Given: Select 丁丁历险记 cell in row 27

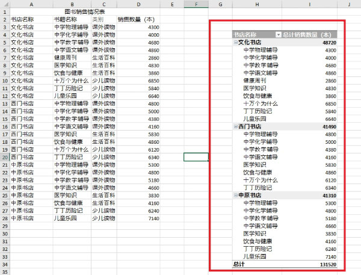Looking at the screenshot, I should coord(72,211).
